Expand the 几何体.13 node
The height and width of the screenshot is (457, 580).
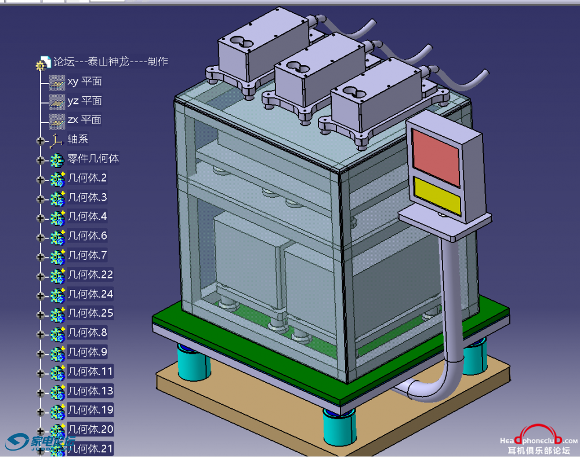40,392
